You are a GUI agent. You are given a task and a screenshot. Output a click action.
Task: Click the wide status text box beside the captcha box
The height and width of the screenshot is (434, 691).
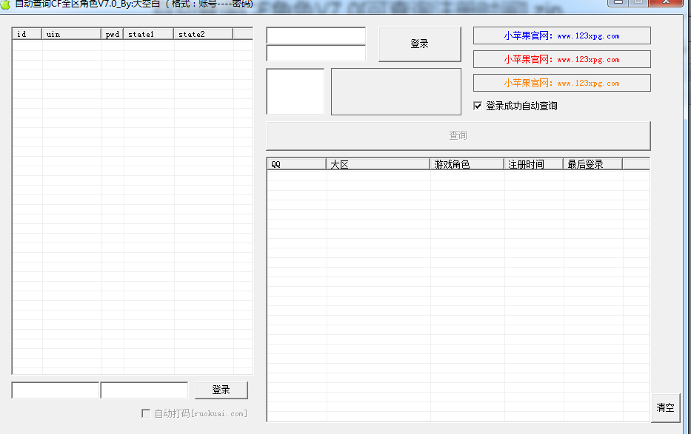(396, 92)
